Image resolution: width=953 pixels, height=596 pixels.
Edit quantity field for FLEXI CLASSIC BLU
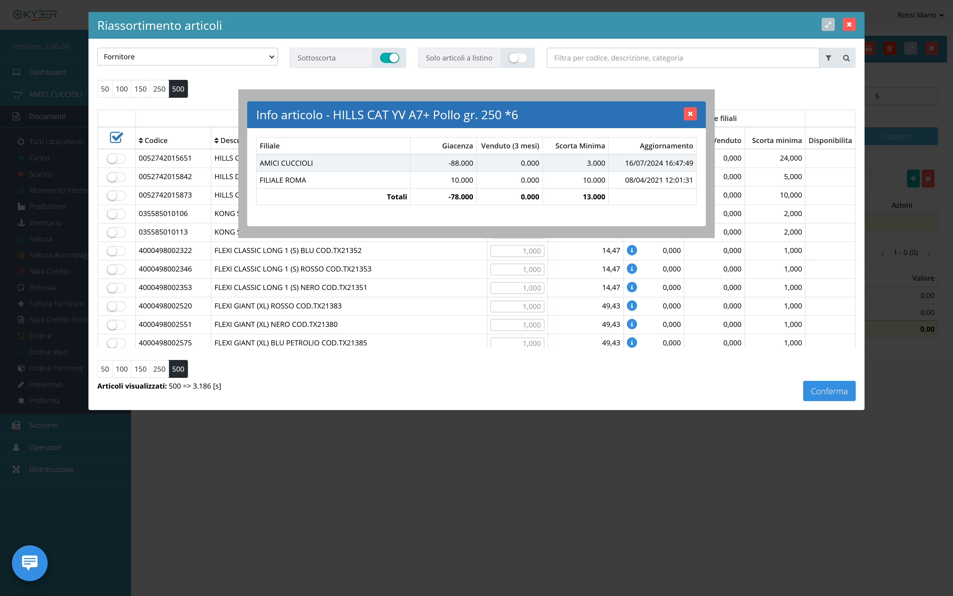pos(517,251)
